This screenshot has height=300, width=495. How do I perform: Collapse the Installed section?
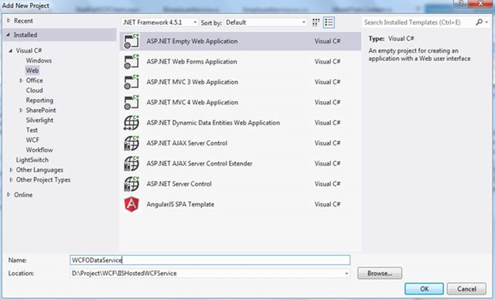(x=9, y=35)
